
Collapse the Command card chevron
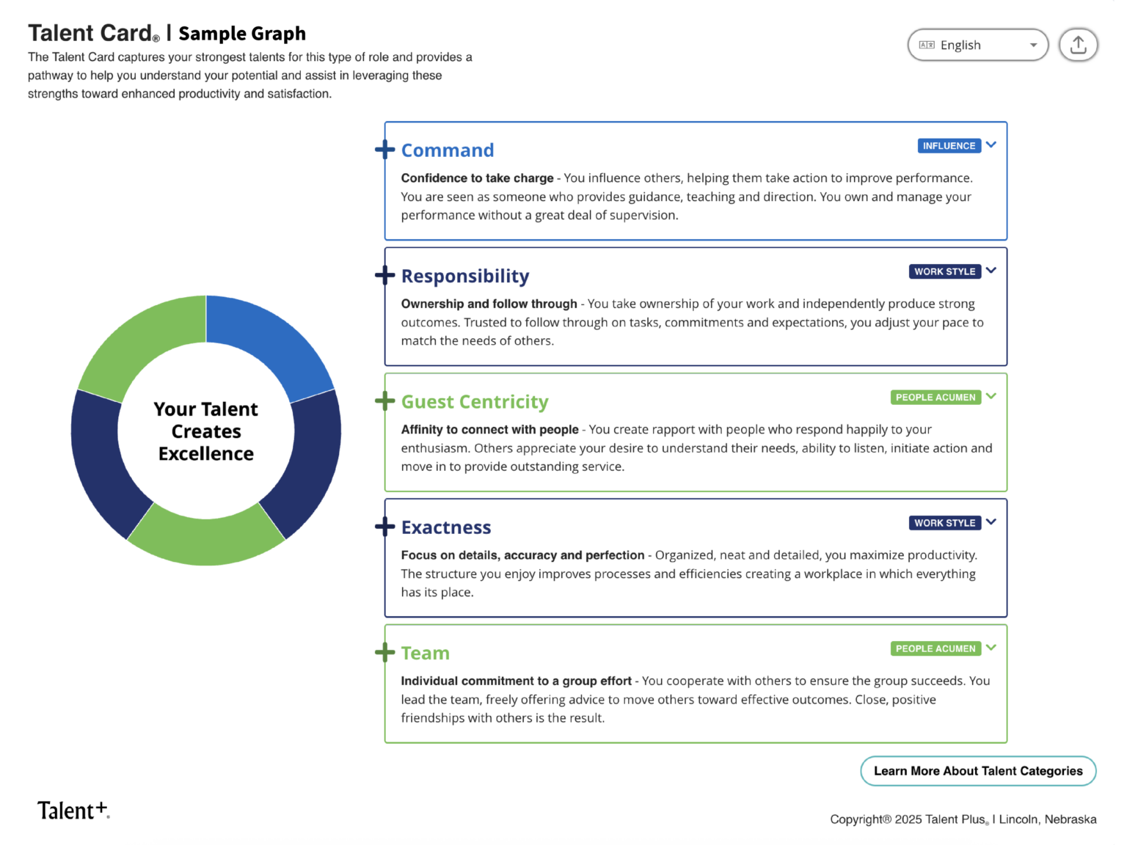(991, 145)
